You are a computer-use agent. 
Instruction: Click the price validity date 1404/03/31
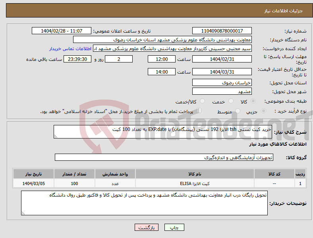coord(222,72)
